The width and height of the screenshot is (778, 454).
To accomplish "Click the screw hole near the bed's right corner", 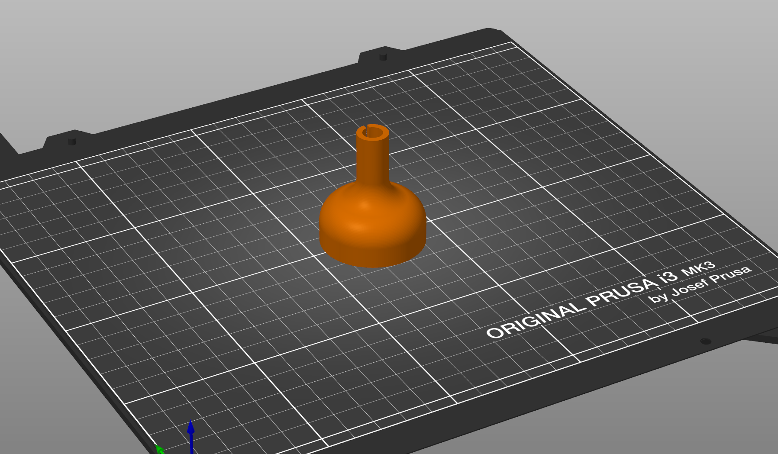I will click(x=706, y=341).
